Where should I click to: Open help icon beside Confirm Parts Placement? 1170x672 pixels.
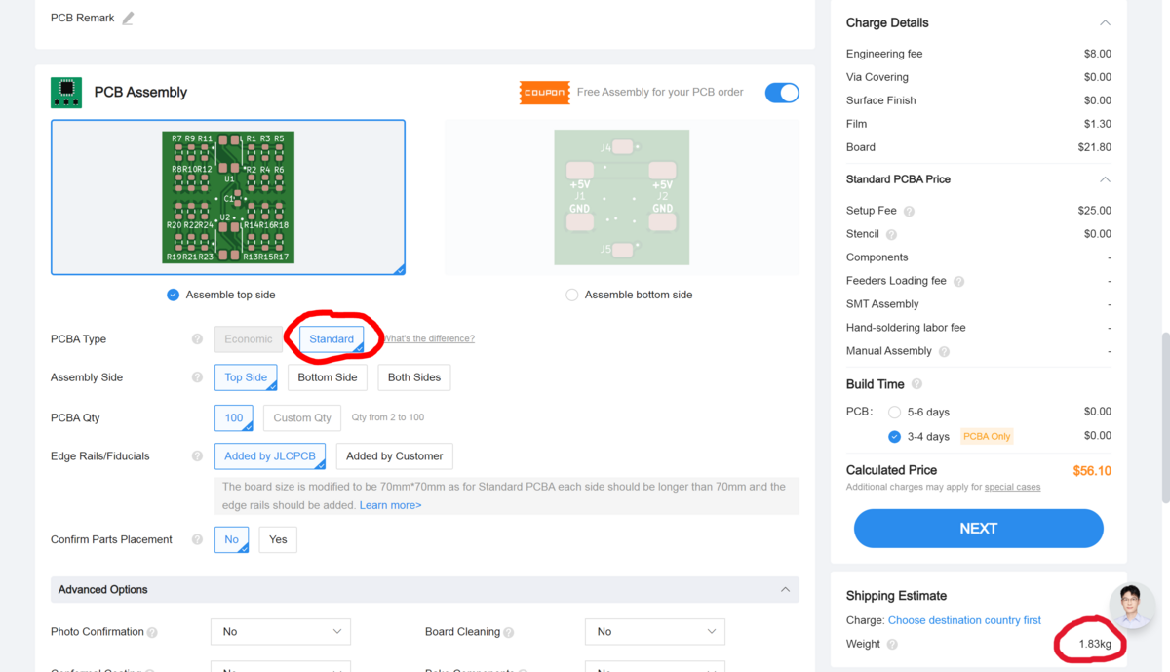[x=197, y=539]
